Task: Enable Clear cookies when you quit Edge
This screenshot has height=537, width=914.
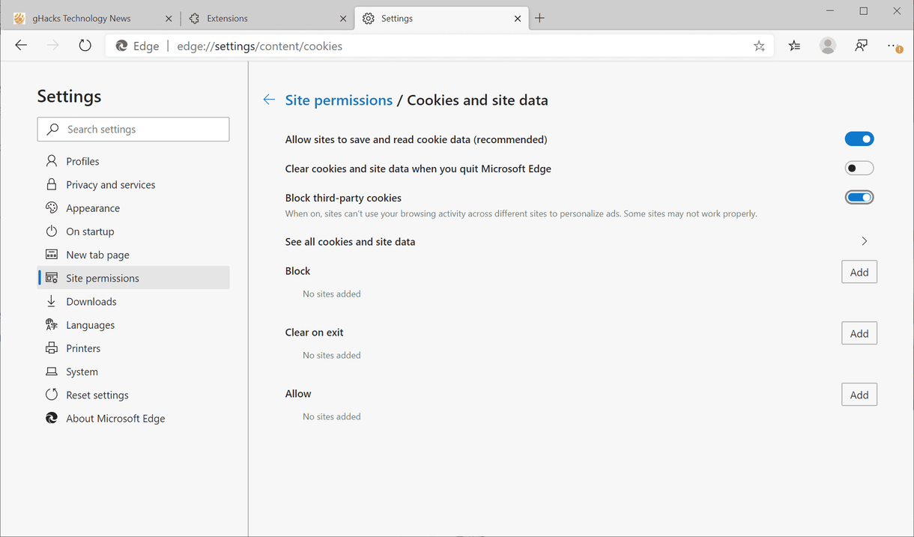Action: tap(859, 169)
